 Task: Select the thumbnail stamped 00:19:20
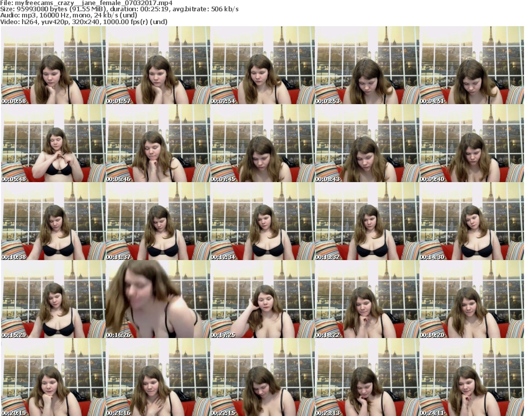click(472, 299)
